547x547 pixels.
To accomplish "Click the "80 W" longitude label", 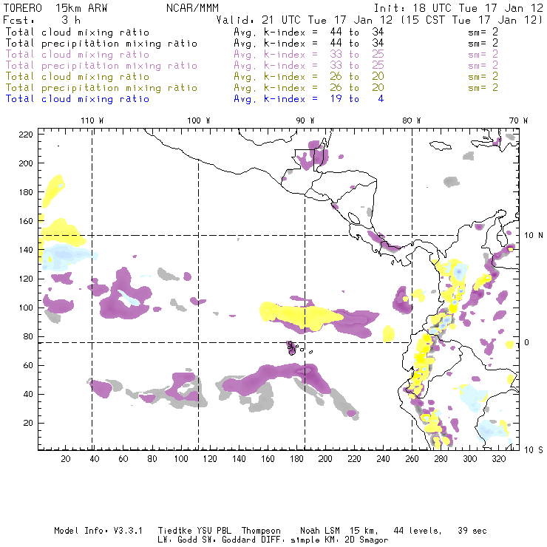I will click(412, 120).
